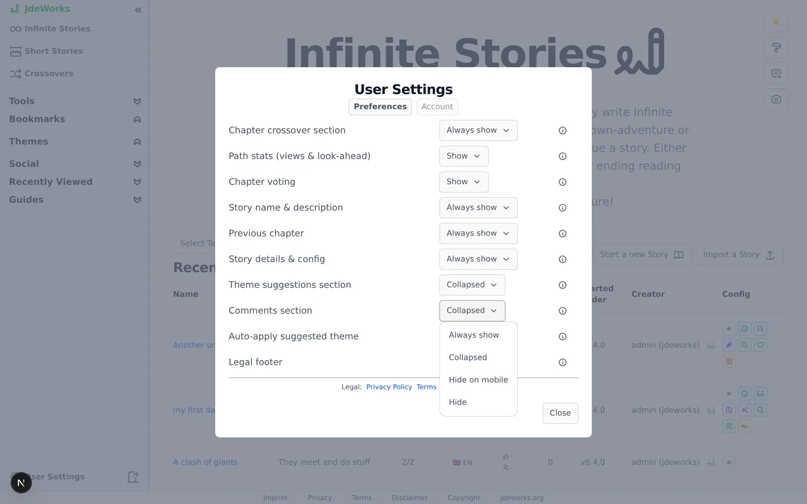Click info icon for Legal footer

tap(562, 362)
